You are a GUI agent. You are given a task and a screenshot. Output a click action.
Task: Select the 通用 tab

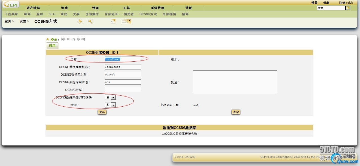pos(52,46)
